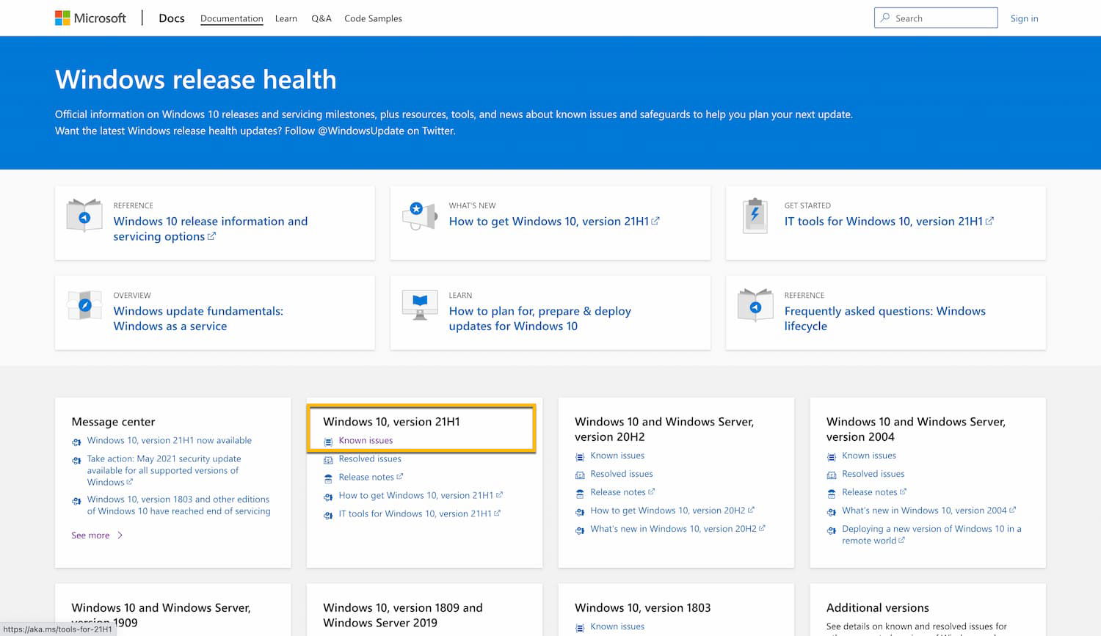
Task: Click the megaphone icon for What's New
Action: [420, 216]
